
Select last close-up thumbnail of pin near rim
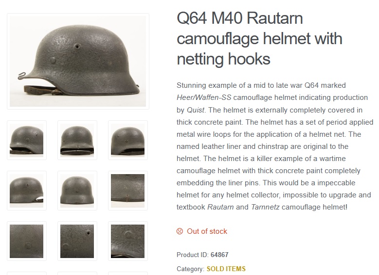pyautogui.click(x=127, y=241)
